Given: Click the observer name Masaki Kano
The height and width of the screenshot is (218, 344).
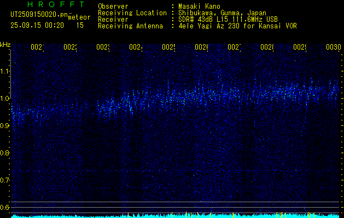Looking at the screenshot, I should click(199, 7).
